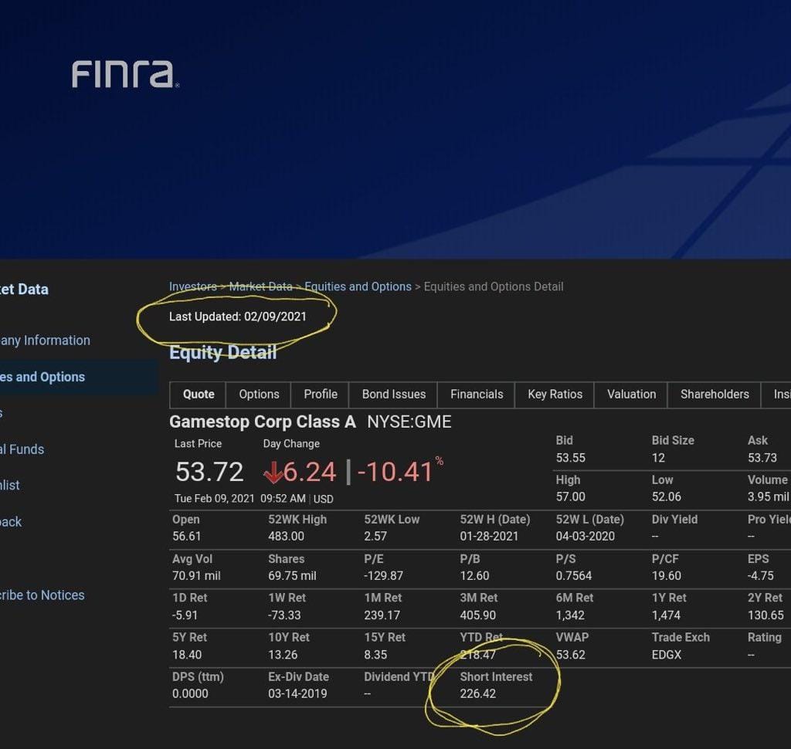The width and height of the screenshot is (791, 749).
Task: Open the Bond Issues tab
Action: coord(393,395)
